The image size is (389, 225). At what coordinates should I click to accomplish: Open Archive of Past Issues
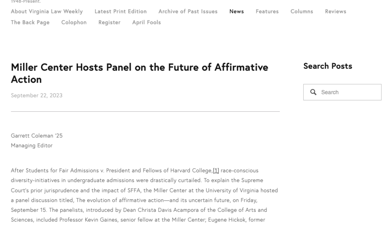tap(188, 12)
